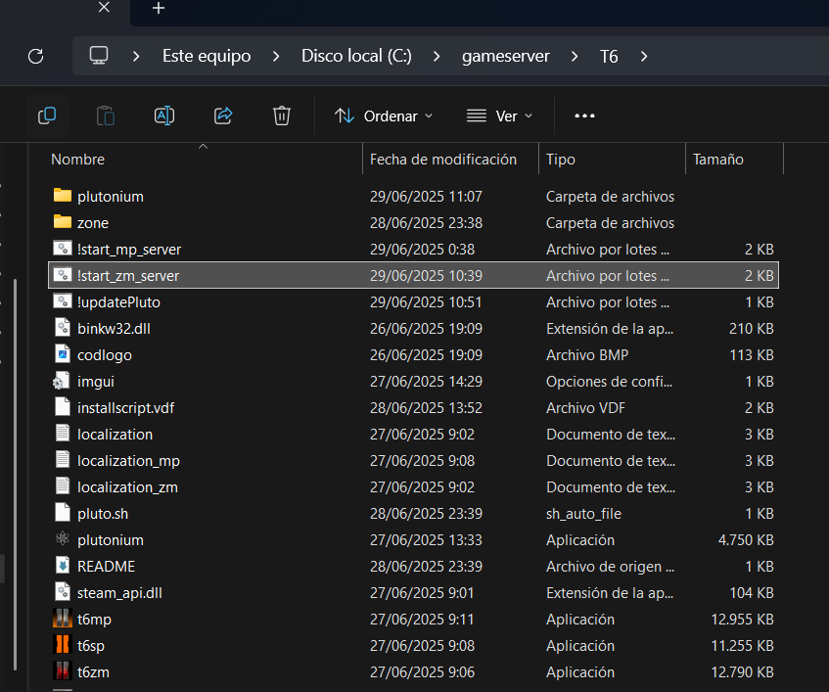
Task: Close the current Explorer tab
Action: point(104,8)
